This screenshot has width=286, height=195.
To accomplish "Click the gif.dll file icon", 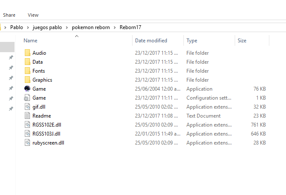I will pos(27,107).
